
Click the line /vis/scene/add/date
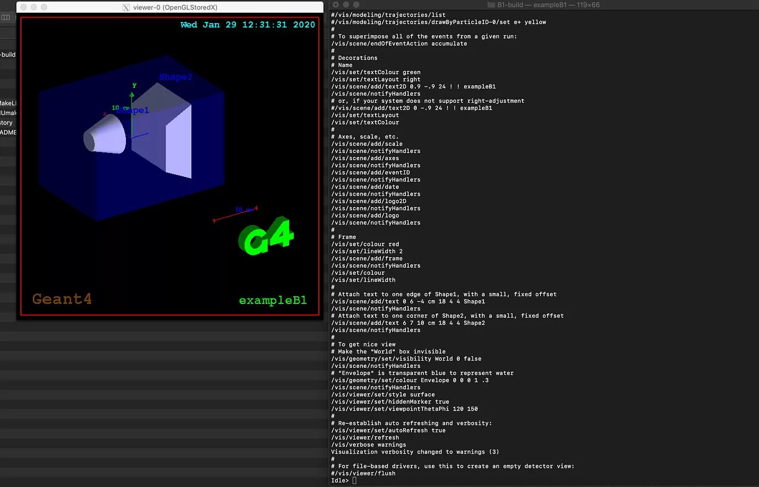tap(365, 186)
